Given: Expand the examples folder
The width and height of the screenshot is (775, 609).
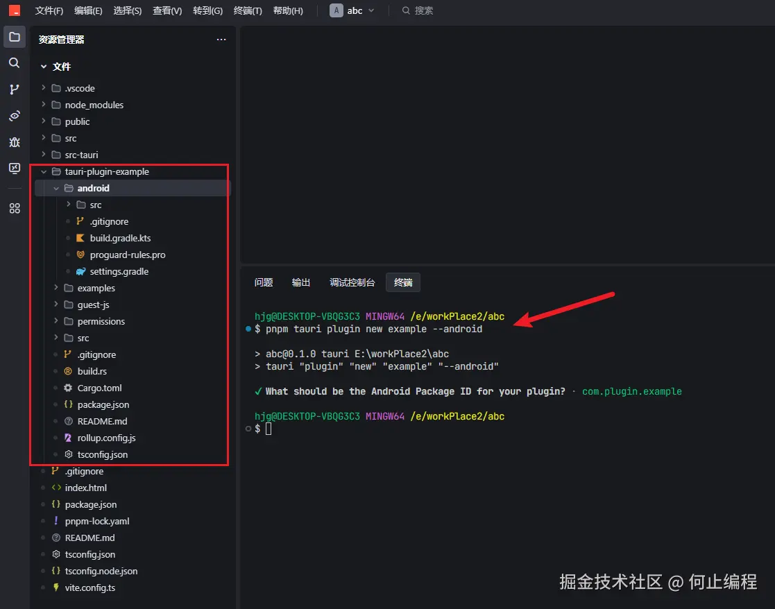Looking at the screenshot, I should (56, 288).
